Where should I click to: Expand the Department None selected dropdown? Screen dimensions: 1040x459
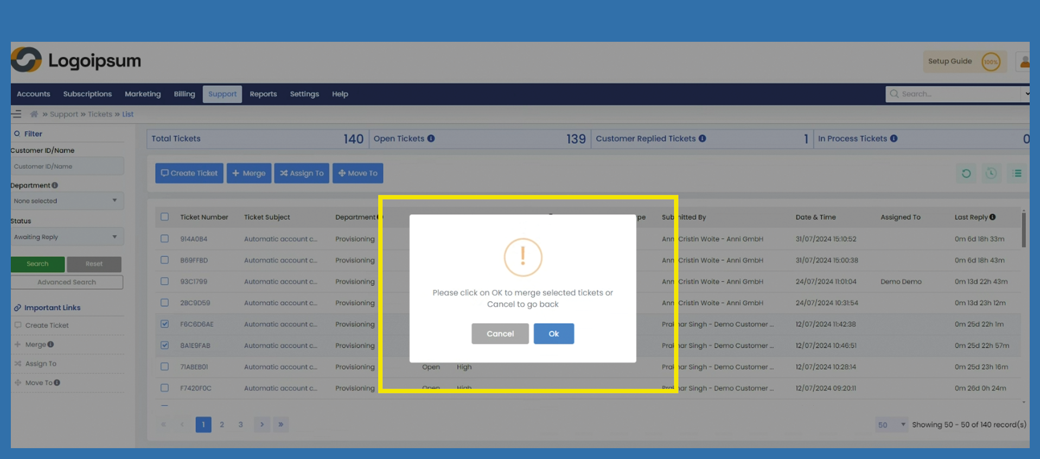(x=66, y=201)
